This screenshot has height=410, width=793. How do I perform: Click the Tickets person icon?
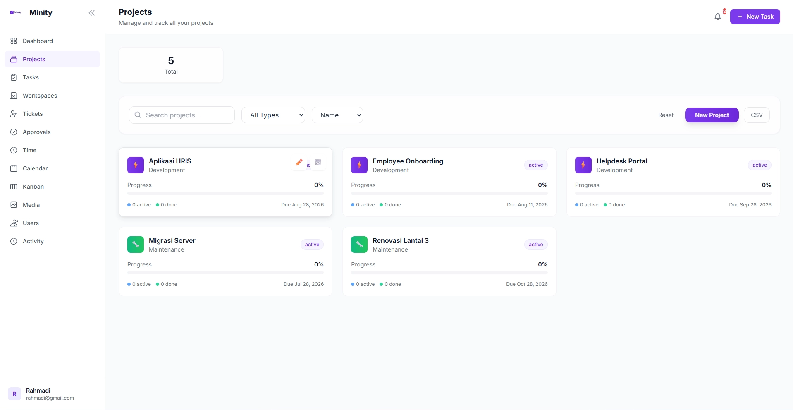click(x=14, y=114)
